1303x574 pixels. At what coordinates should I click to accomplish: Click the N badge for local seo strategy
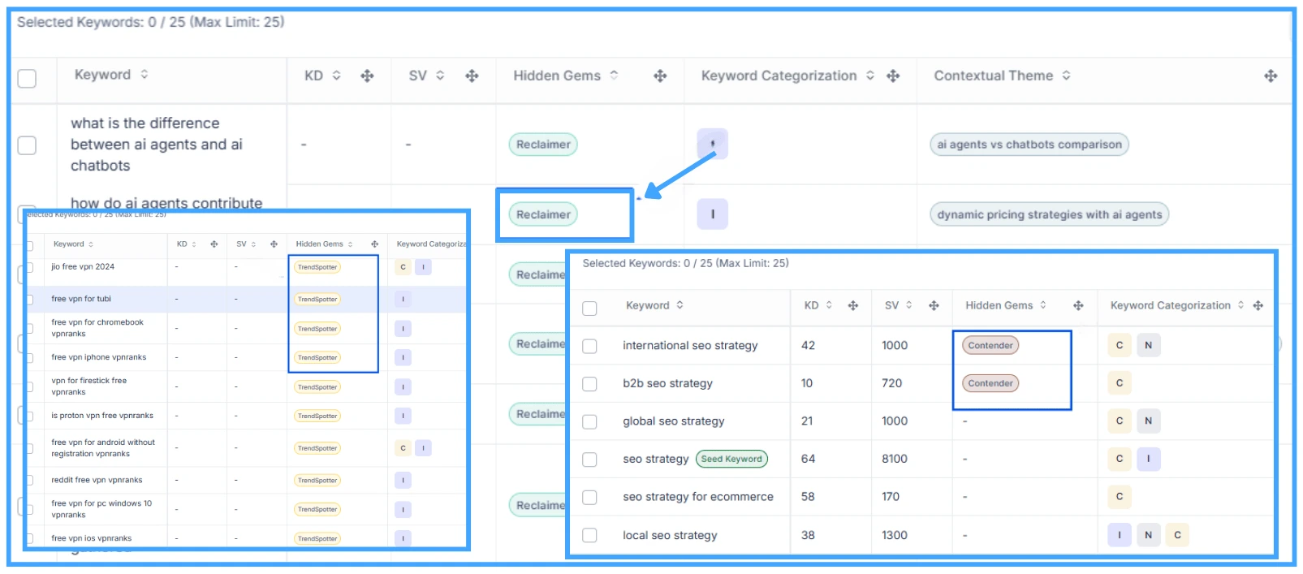click(x=1148, y=535)
